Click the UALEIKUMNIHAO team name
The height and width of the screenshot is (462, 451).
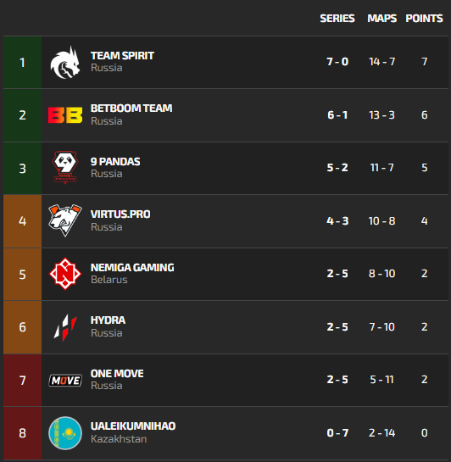pos(133,426)
